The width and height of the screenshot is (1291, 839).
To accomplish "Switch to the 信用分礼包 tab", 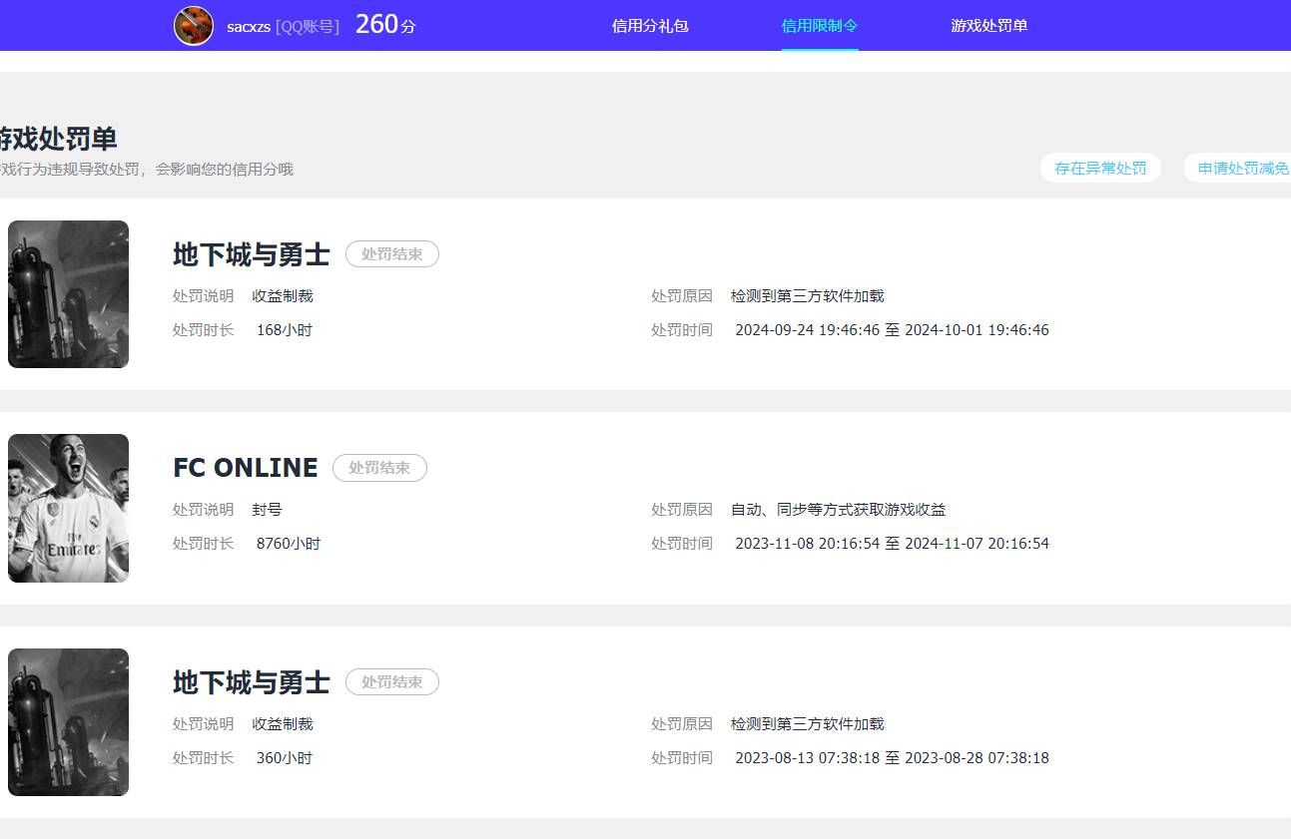I will [x=650, y=25].
